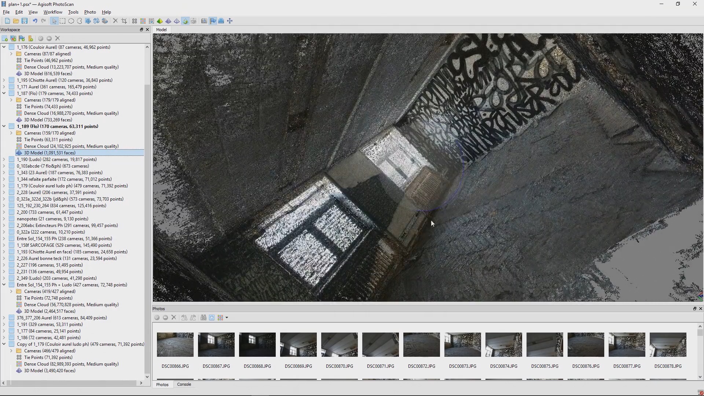Close the Photos pane
Image resolution: width=704 pixels, height=396 pixels.
[700, 309]
